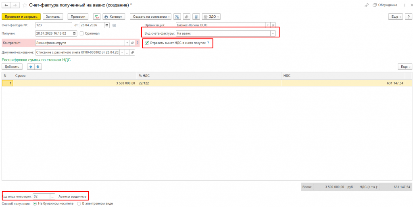Open the Документ-основание record icon
The image size is (413, 207).
132,52
